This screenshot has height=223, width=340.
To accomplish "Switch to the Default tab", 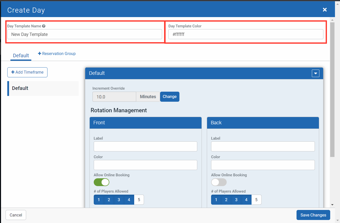I will pos(21,55).
